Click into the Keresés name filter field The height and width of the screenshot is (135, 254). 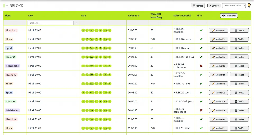tap(51, 23)
